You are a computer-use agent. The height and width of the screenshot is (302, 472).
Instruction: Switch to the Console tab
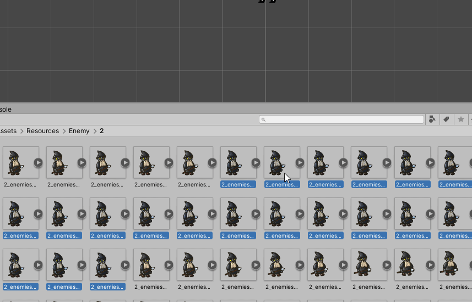(x=6, y=109)
